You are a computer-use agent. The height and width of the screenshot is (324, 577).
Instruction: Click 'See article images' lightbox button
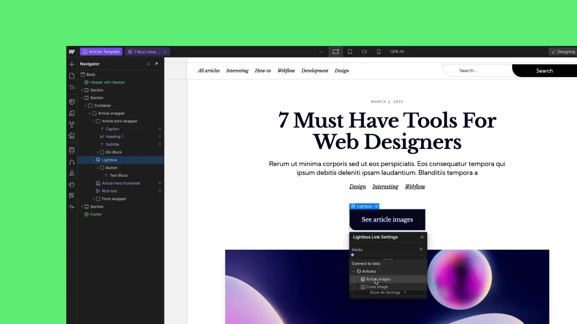[387, 220]
